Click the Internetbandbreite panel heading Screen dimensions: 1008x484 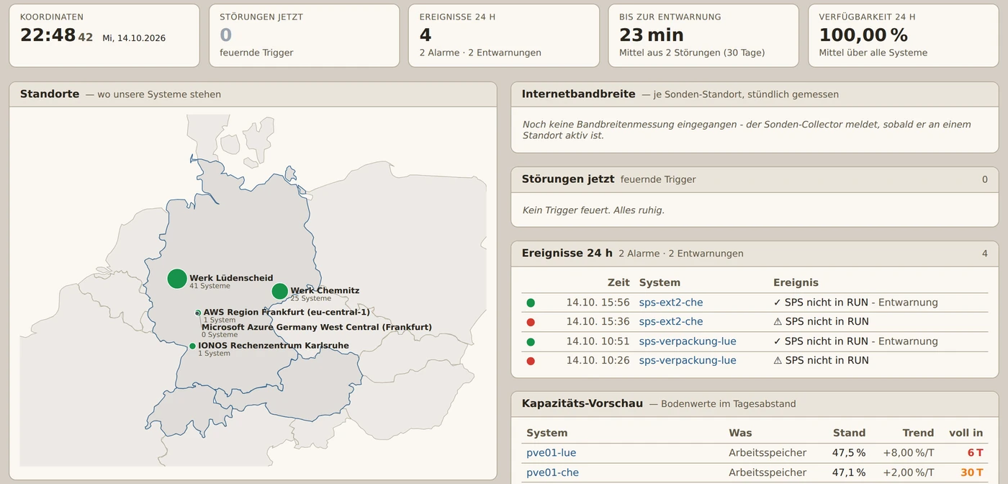click(x=579, y=94)
